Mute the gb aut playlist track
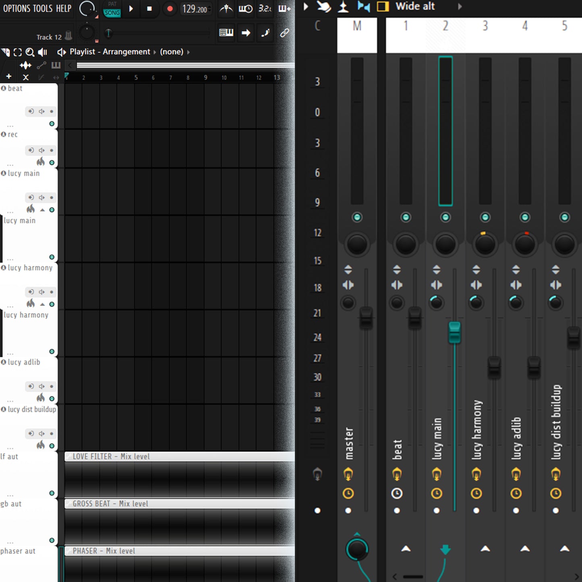The height and width of the screenshot is (582, 582). (52, 540)
